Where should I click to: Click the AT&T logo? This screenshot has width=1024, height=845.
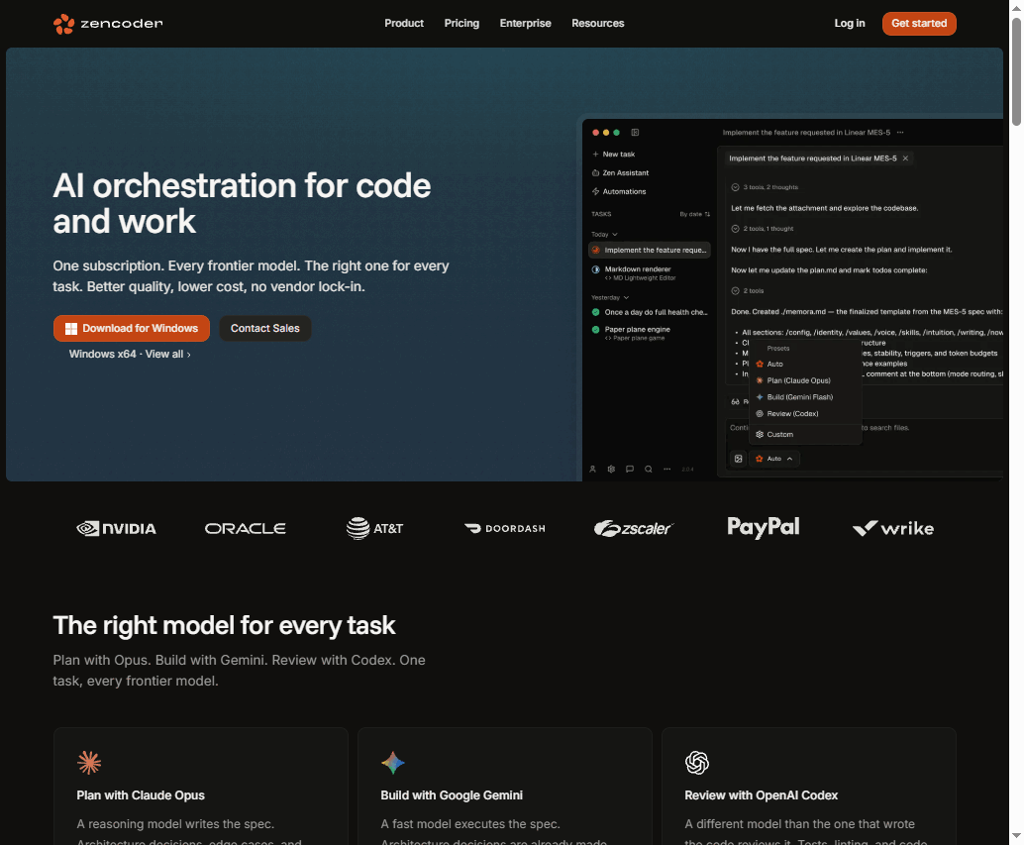374,528
